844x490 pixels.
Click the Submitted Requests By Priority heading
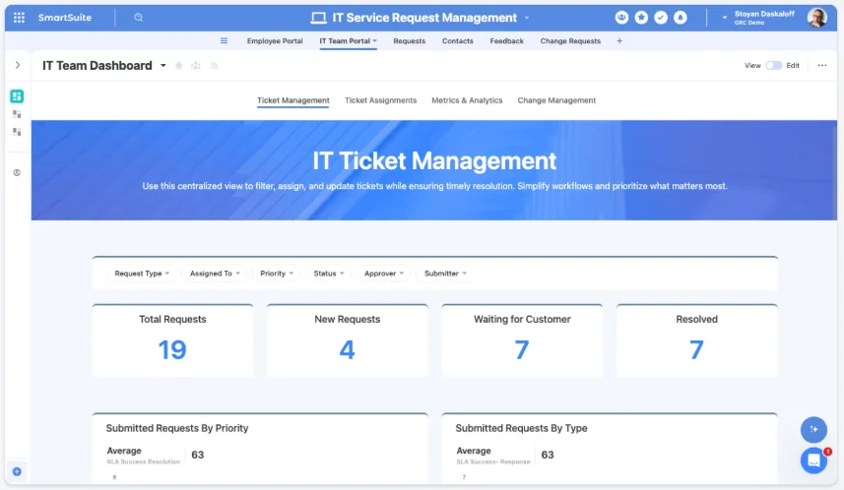(x=177, y=428)
